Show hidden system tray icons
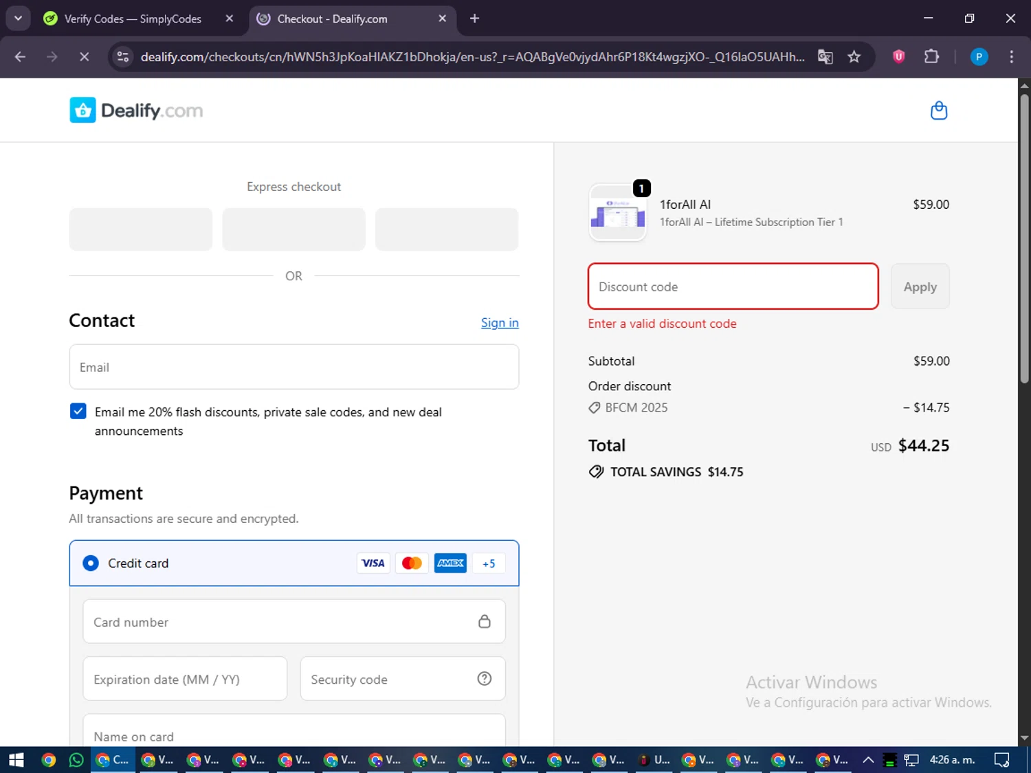The image size is (1031, 773). 868,760
